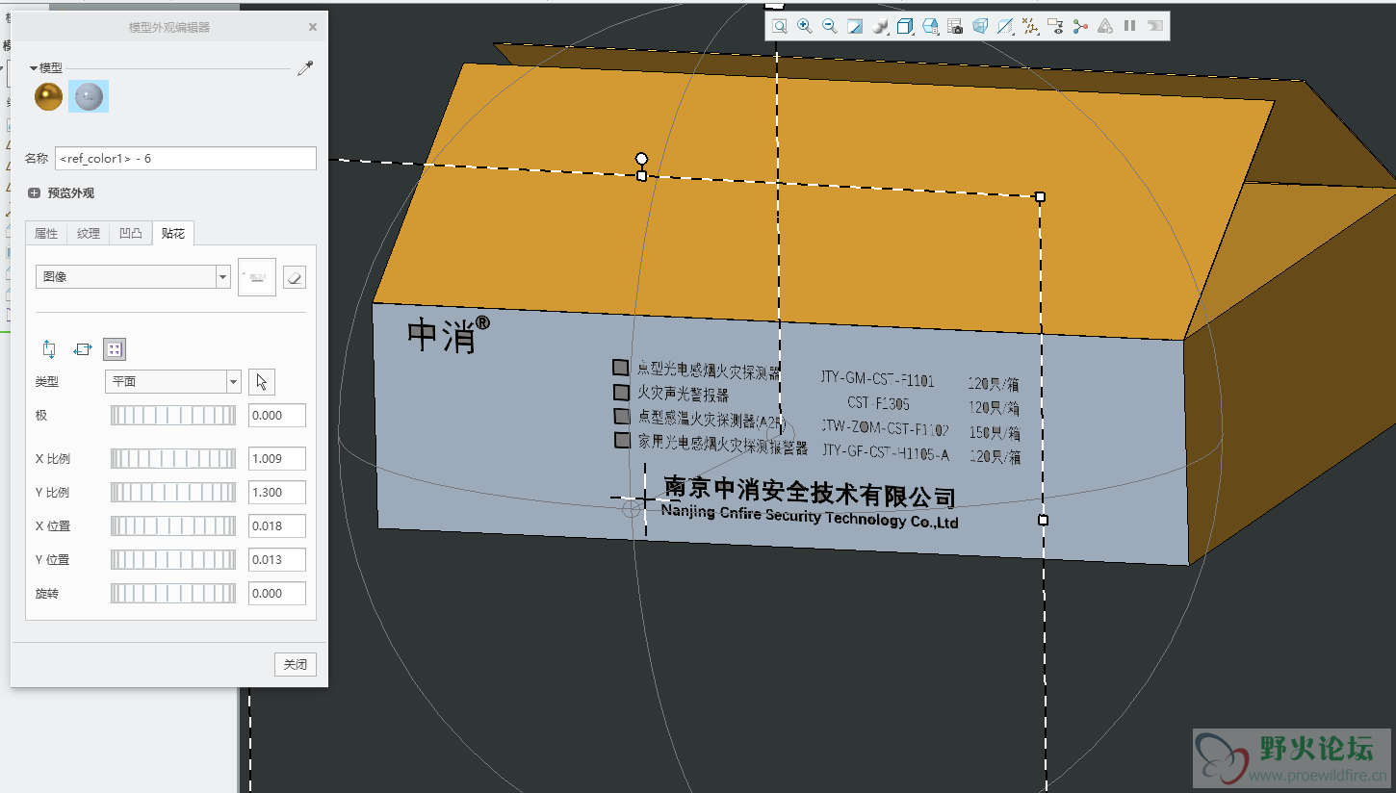Select the 贴花 tab

pyautogui.click(x=173, y=233)
